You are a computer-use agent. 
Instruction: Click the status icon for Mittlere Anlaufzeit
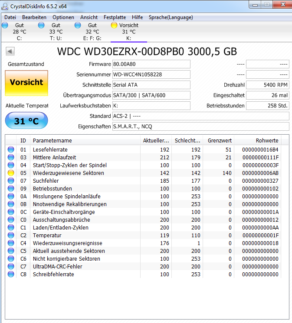[x=11, y=157]
